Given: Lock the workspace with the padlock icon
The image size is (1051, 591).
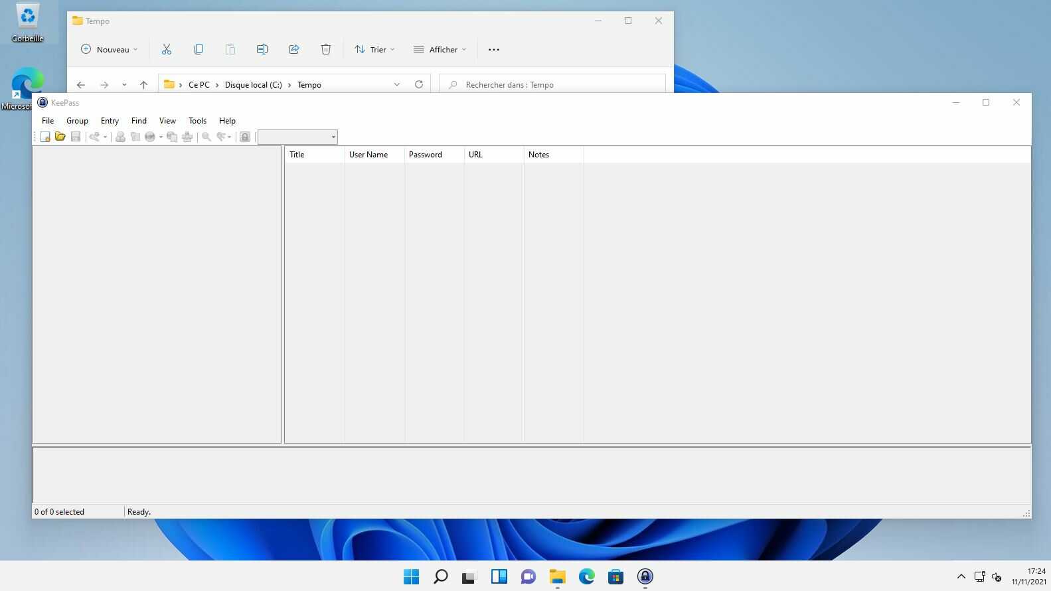Looking at the screenshot, I should click(x=245, y=137).
